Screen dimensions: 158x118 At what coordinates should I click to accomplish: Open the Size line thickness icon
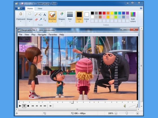tap(70, 14)
